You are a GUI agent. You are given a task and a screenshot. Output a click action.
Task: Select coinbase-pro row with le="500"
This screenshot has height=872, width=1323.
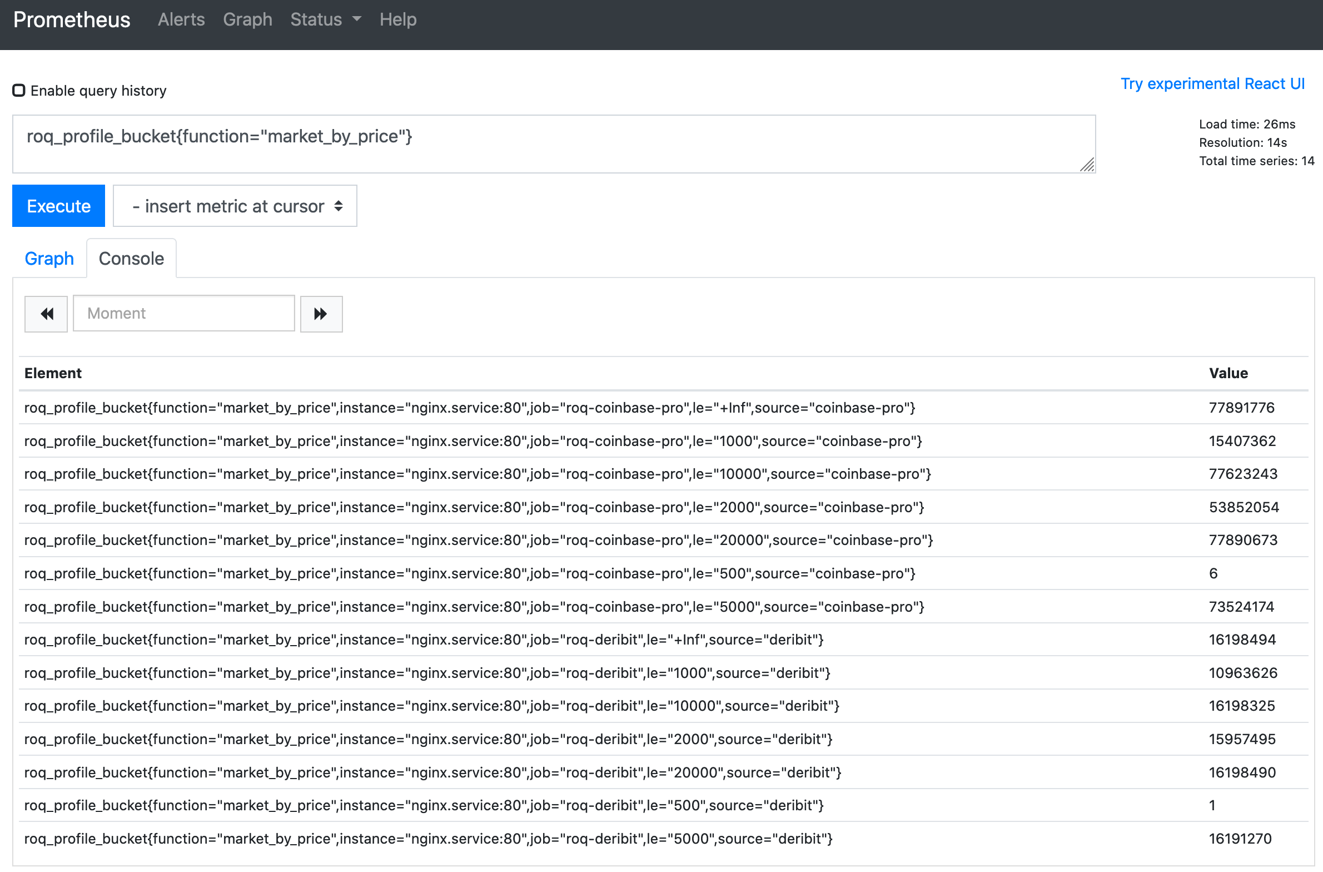663,573
